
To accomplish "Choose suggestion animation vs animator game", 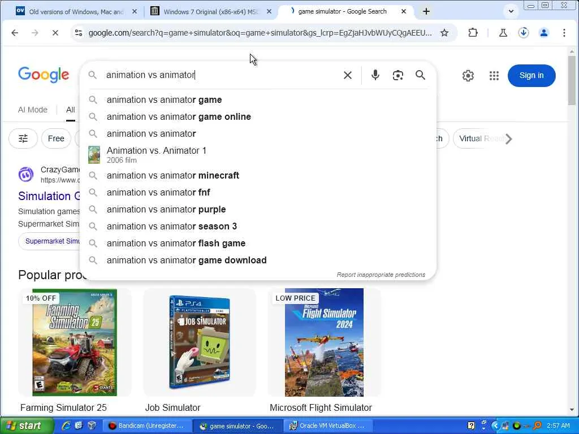I will [258, 99].
